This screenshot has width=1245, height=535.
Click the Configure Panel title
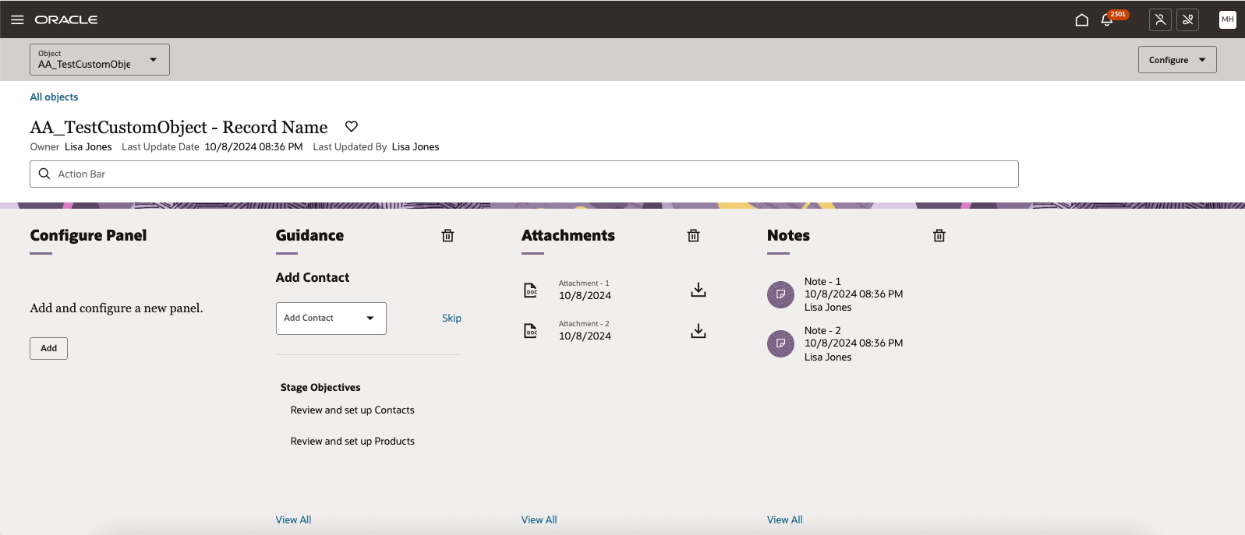tap(88, 235)
